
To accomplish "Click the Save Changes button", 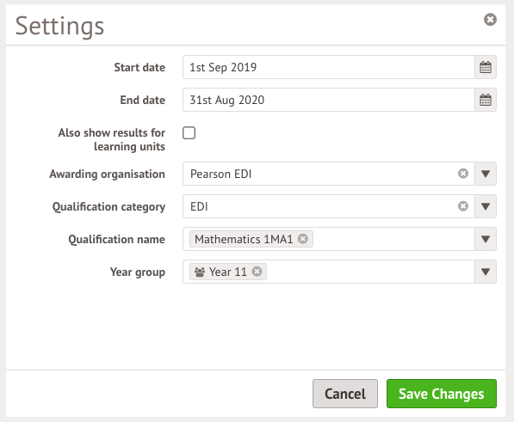I will (x=442, y=394).
